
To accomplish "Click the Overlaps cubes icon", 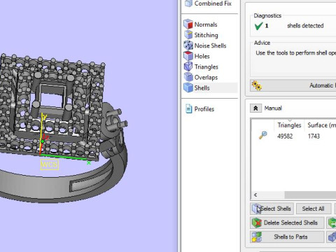I will [188, 77].
